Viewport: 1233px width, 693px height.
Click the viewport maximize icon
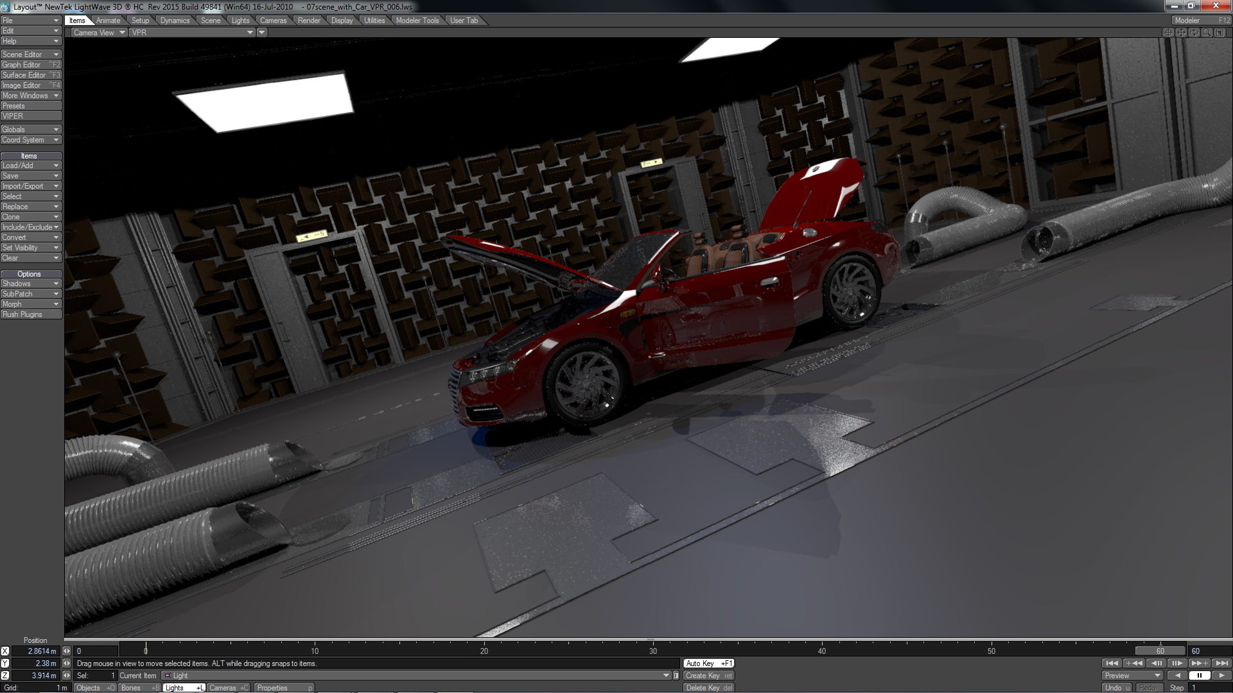tap(1220, 33)
